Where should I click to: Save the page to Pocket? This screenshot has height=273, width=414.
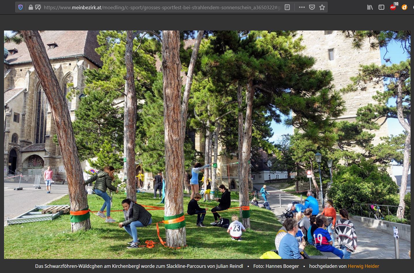[312, 7]
